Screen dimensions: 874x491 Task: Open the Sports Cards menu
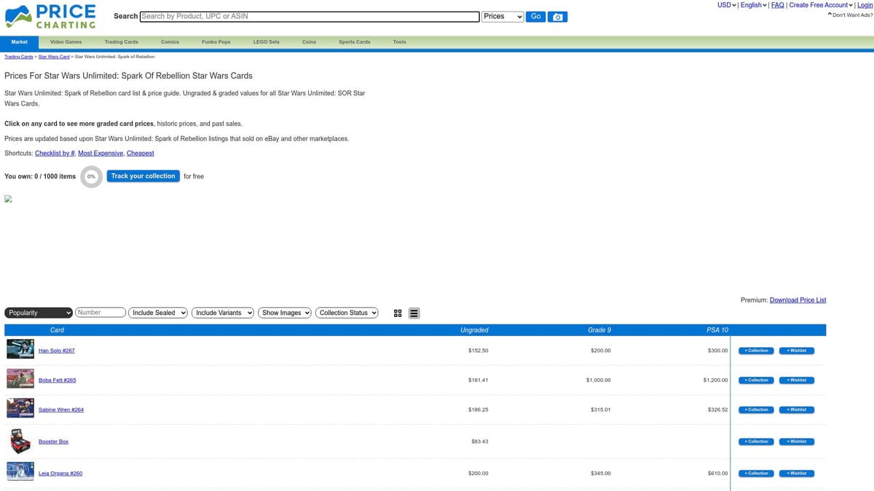pyautogui.click(x=355, y=42)
